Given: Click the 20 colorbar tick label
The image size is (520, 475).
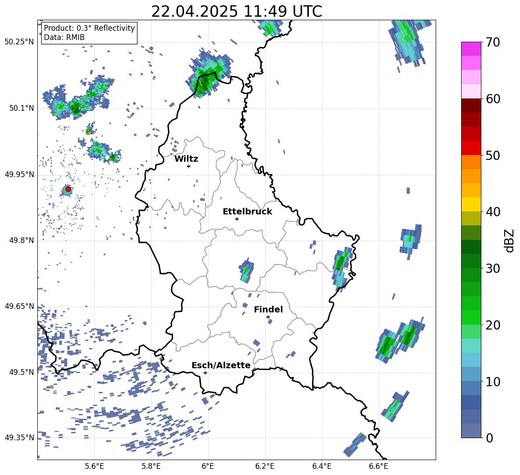Looking at the screenshot, I should [492, 325].
